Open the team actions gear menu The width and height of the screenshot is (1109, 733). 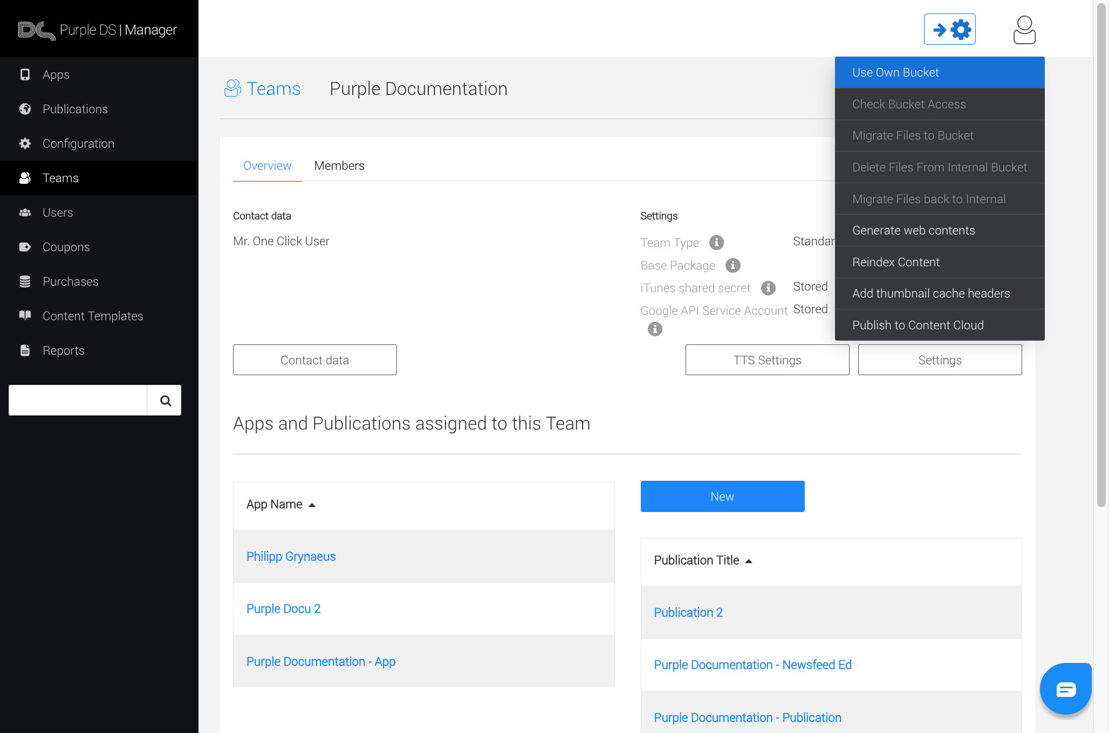(949, 29)
